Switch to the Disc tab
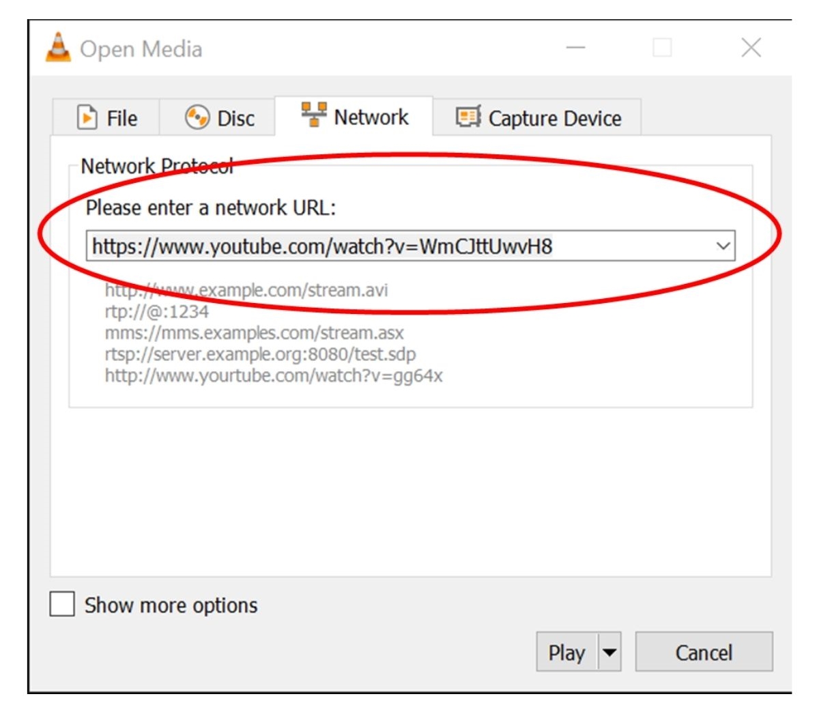Screen dimensions: 819x718 (x=218, y=117)
